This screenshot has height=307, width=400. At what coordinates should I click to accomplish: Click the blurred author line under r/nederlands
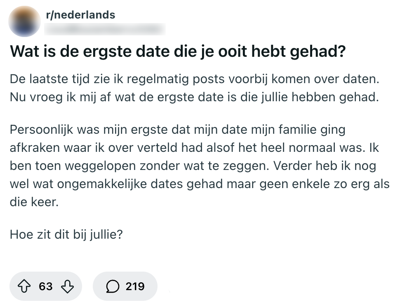[105, 29]
